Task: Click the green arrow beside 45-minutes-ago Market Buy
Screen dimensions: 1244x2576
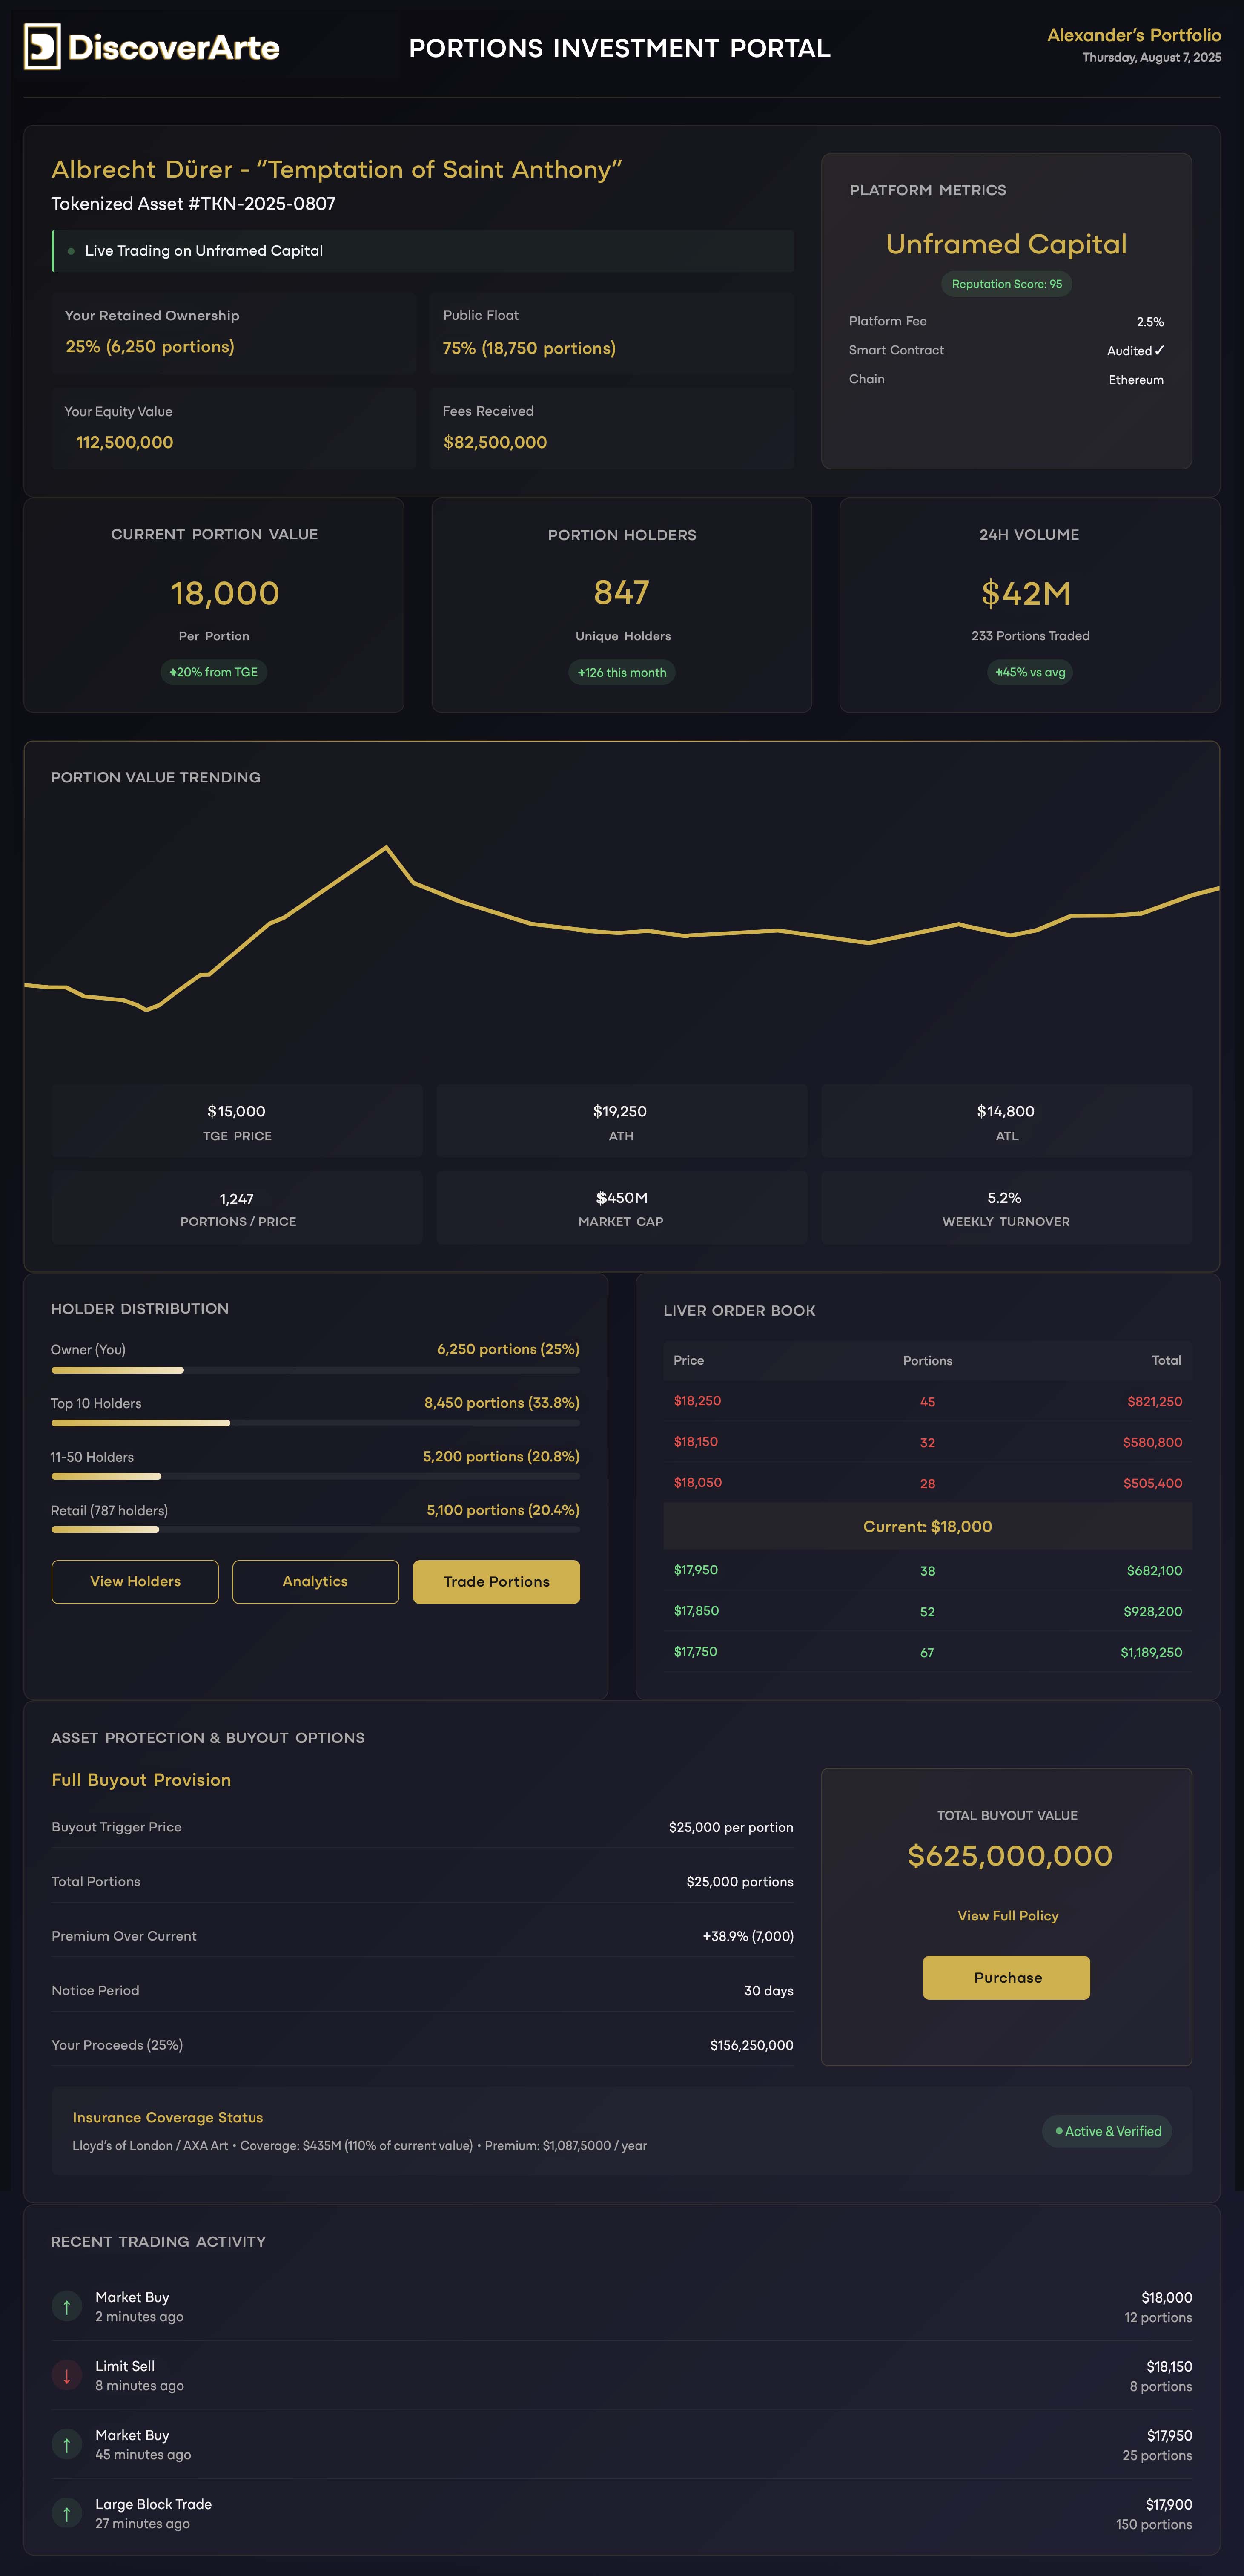Action: (66, 2444)
